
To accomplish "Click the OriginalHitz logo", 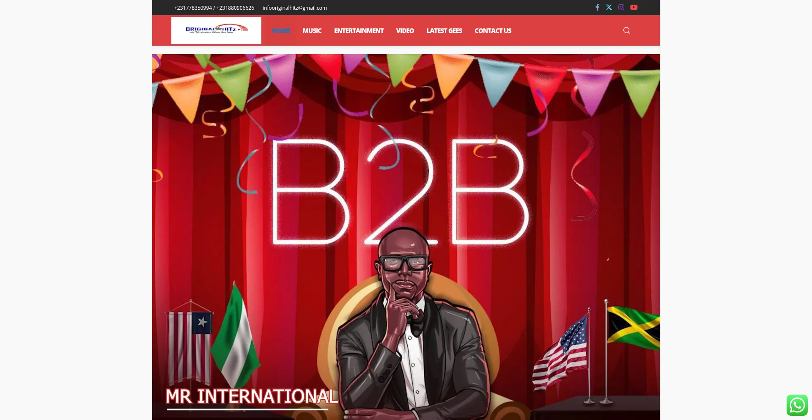I will pos(216,30).
